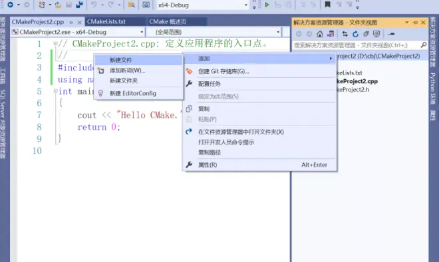Open the 工具箱 side tab on left
The height and width of the screenshot is (262, 439).
point(3,76)
